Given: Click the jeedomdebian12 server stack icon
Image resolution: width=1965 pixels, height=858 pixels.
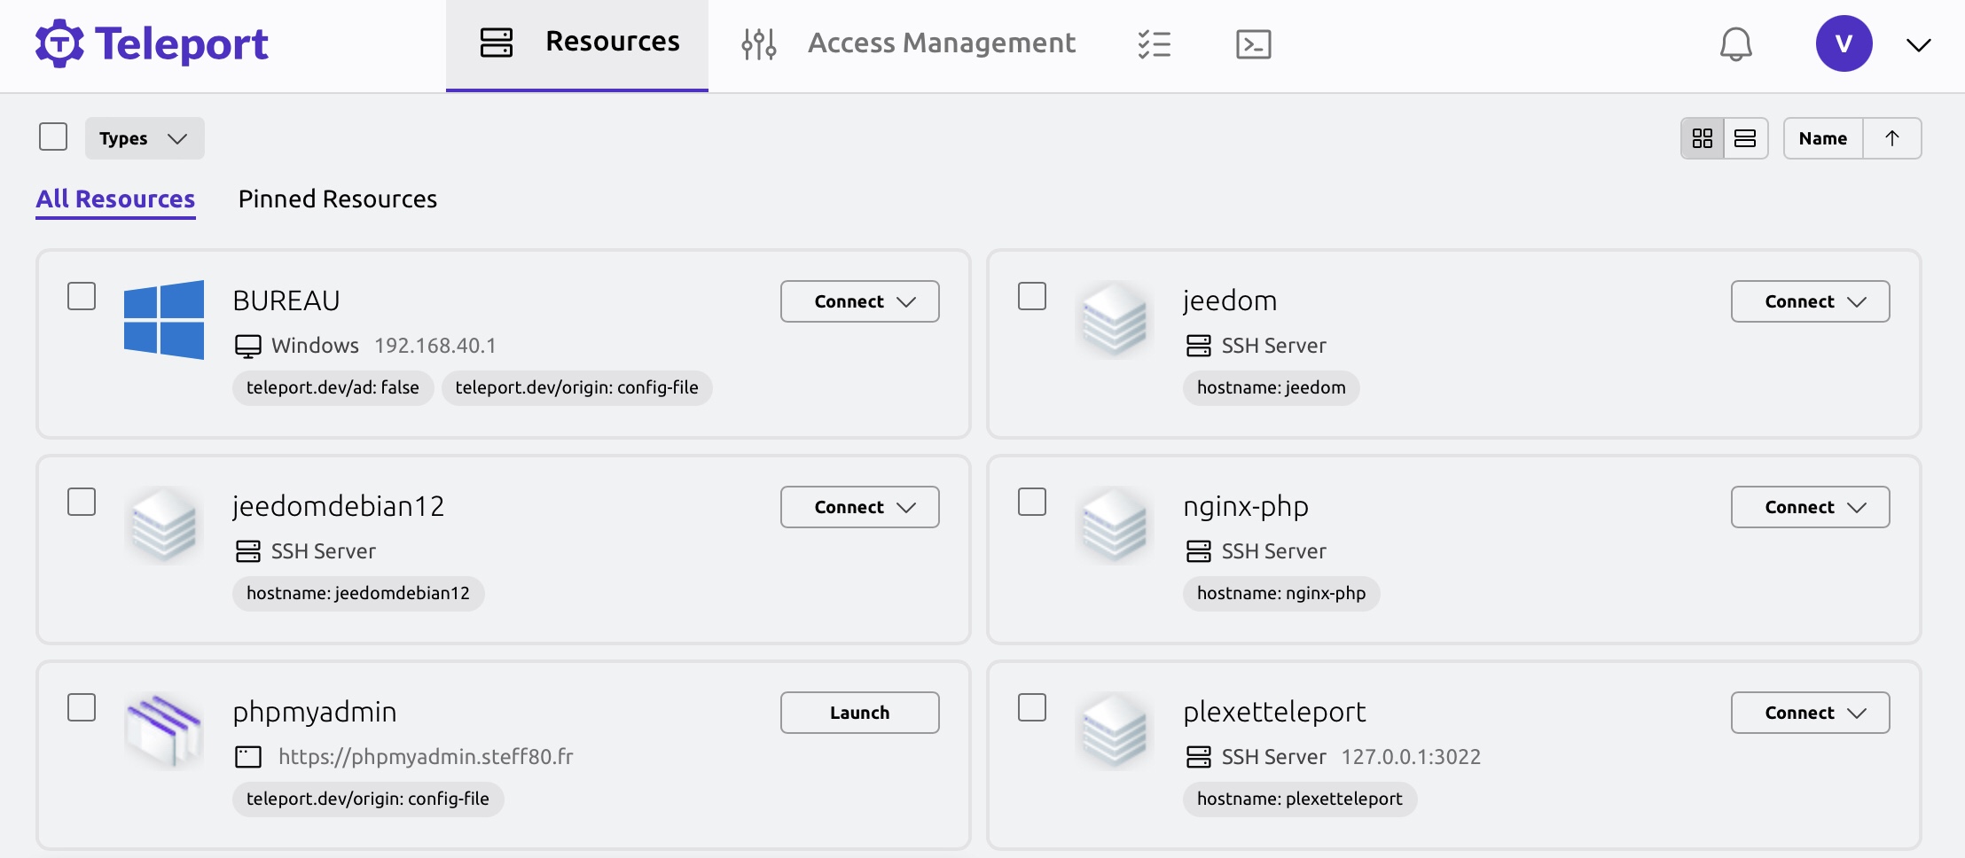Looking at the screenshot, I should (x=164, y=526).
